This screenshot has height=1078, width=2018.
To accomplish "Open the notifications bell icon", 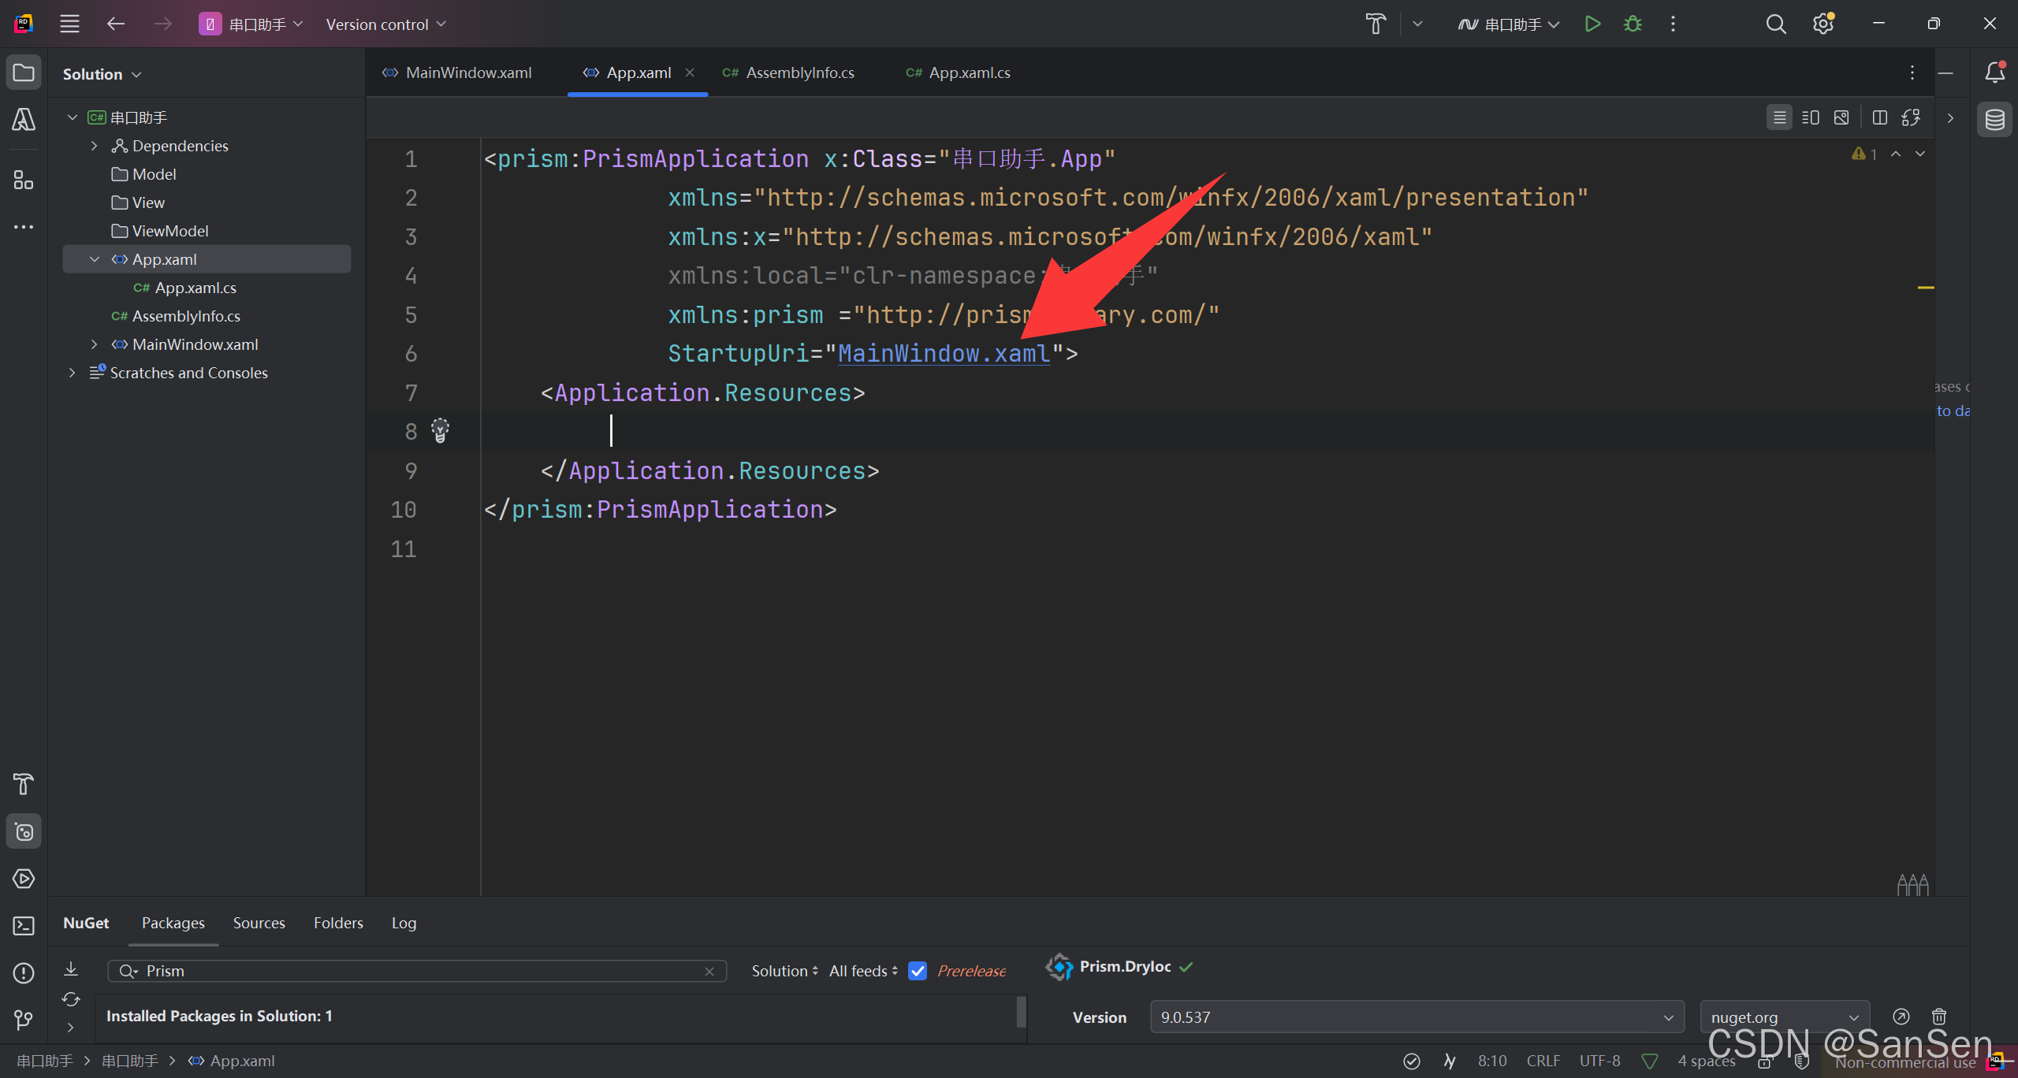I will tap(1994, 72).
